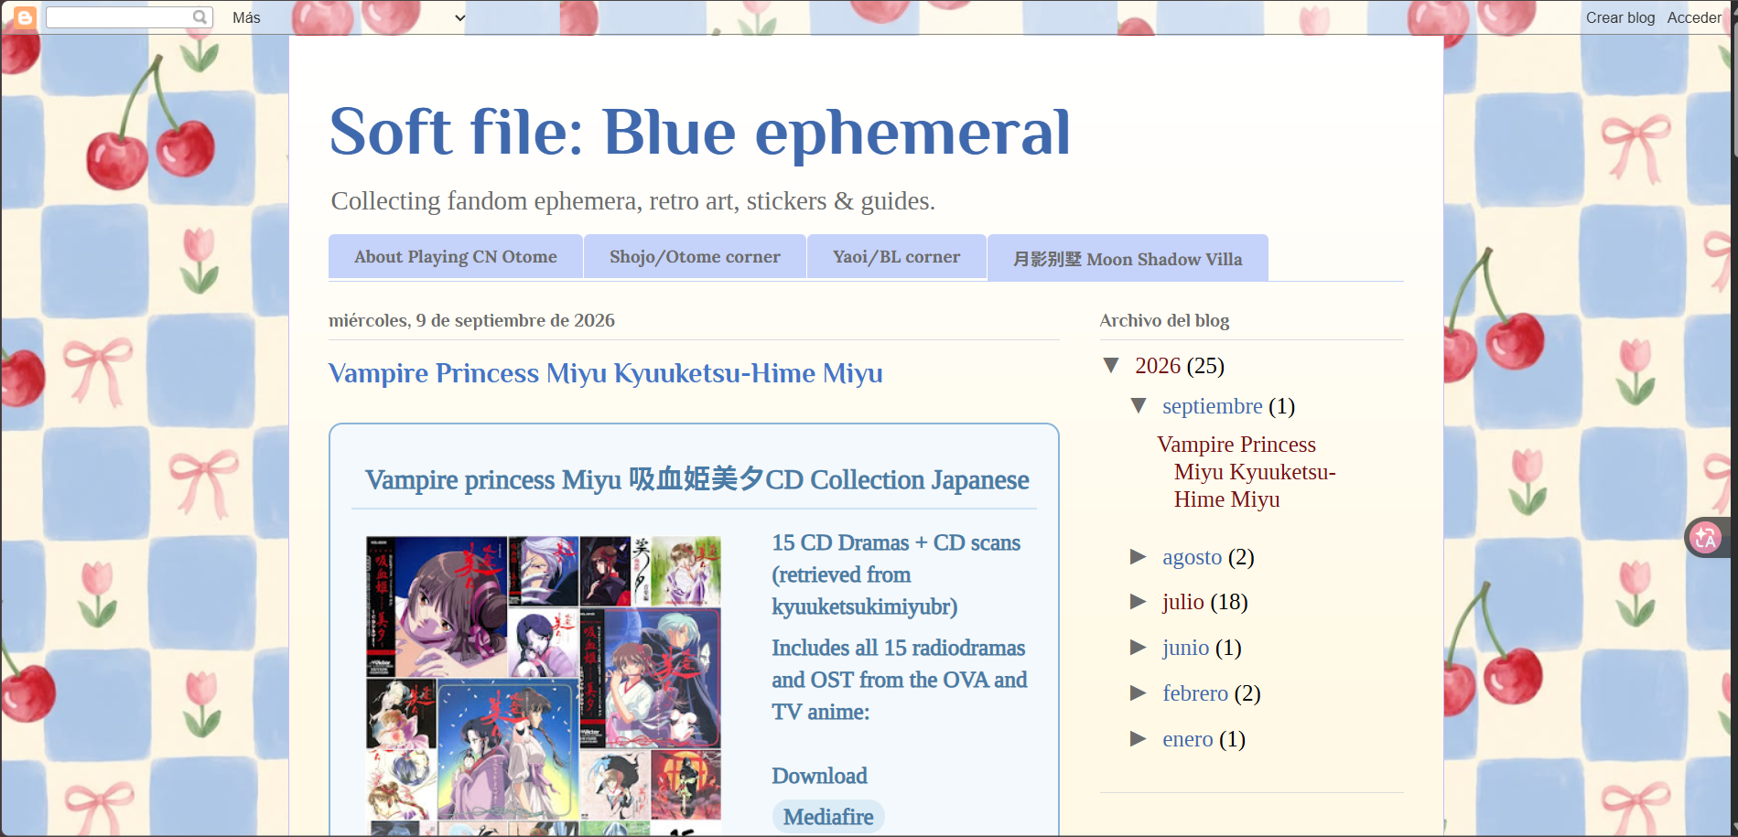Click the 'Includes all 15 radiodramas' text

click(x=900, y=680)
